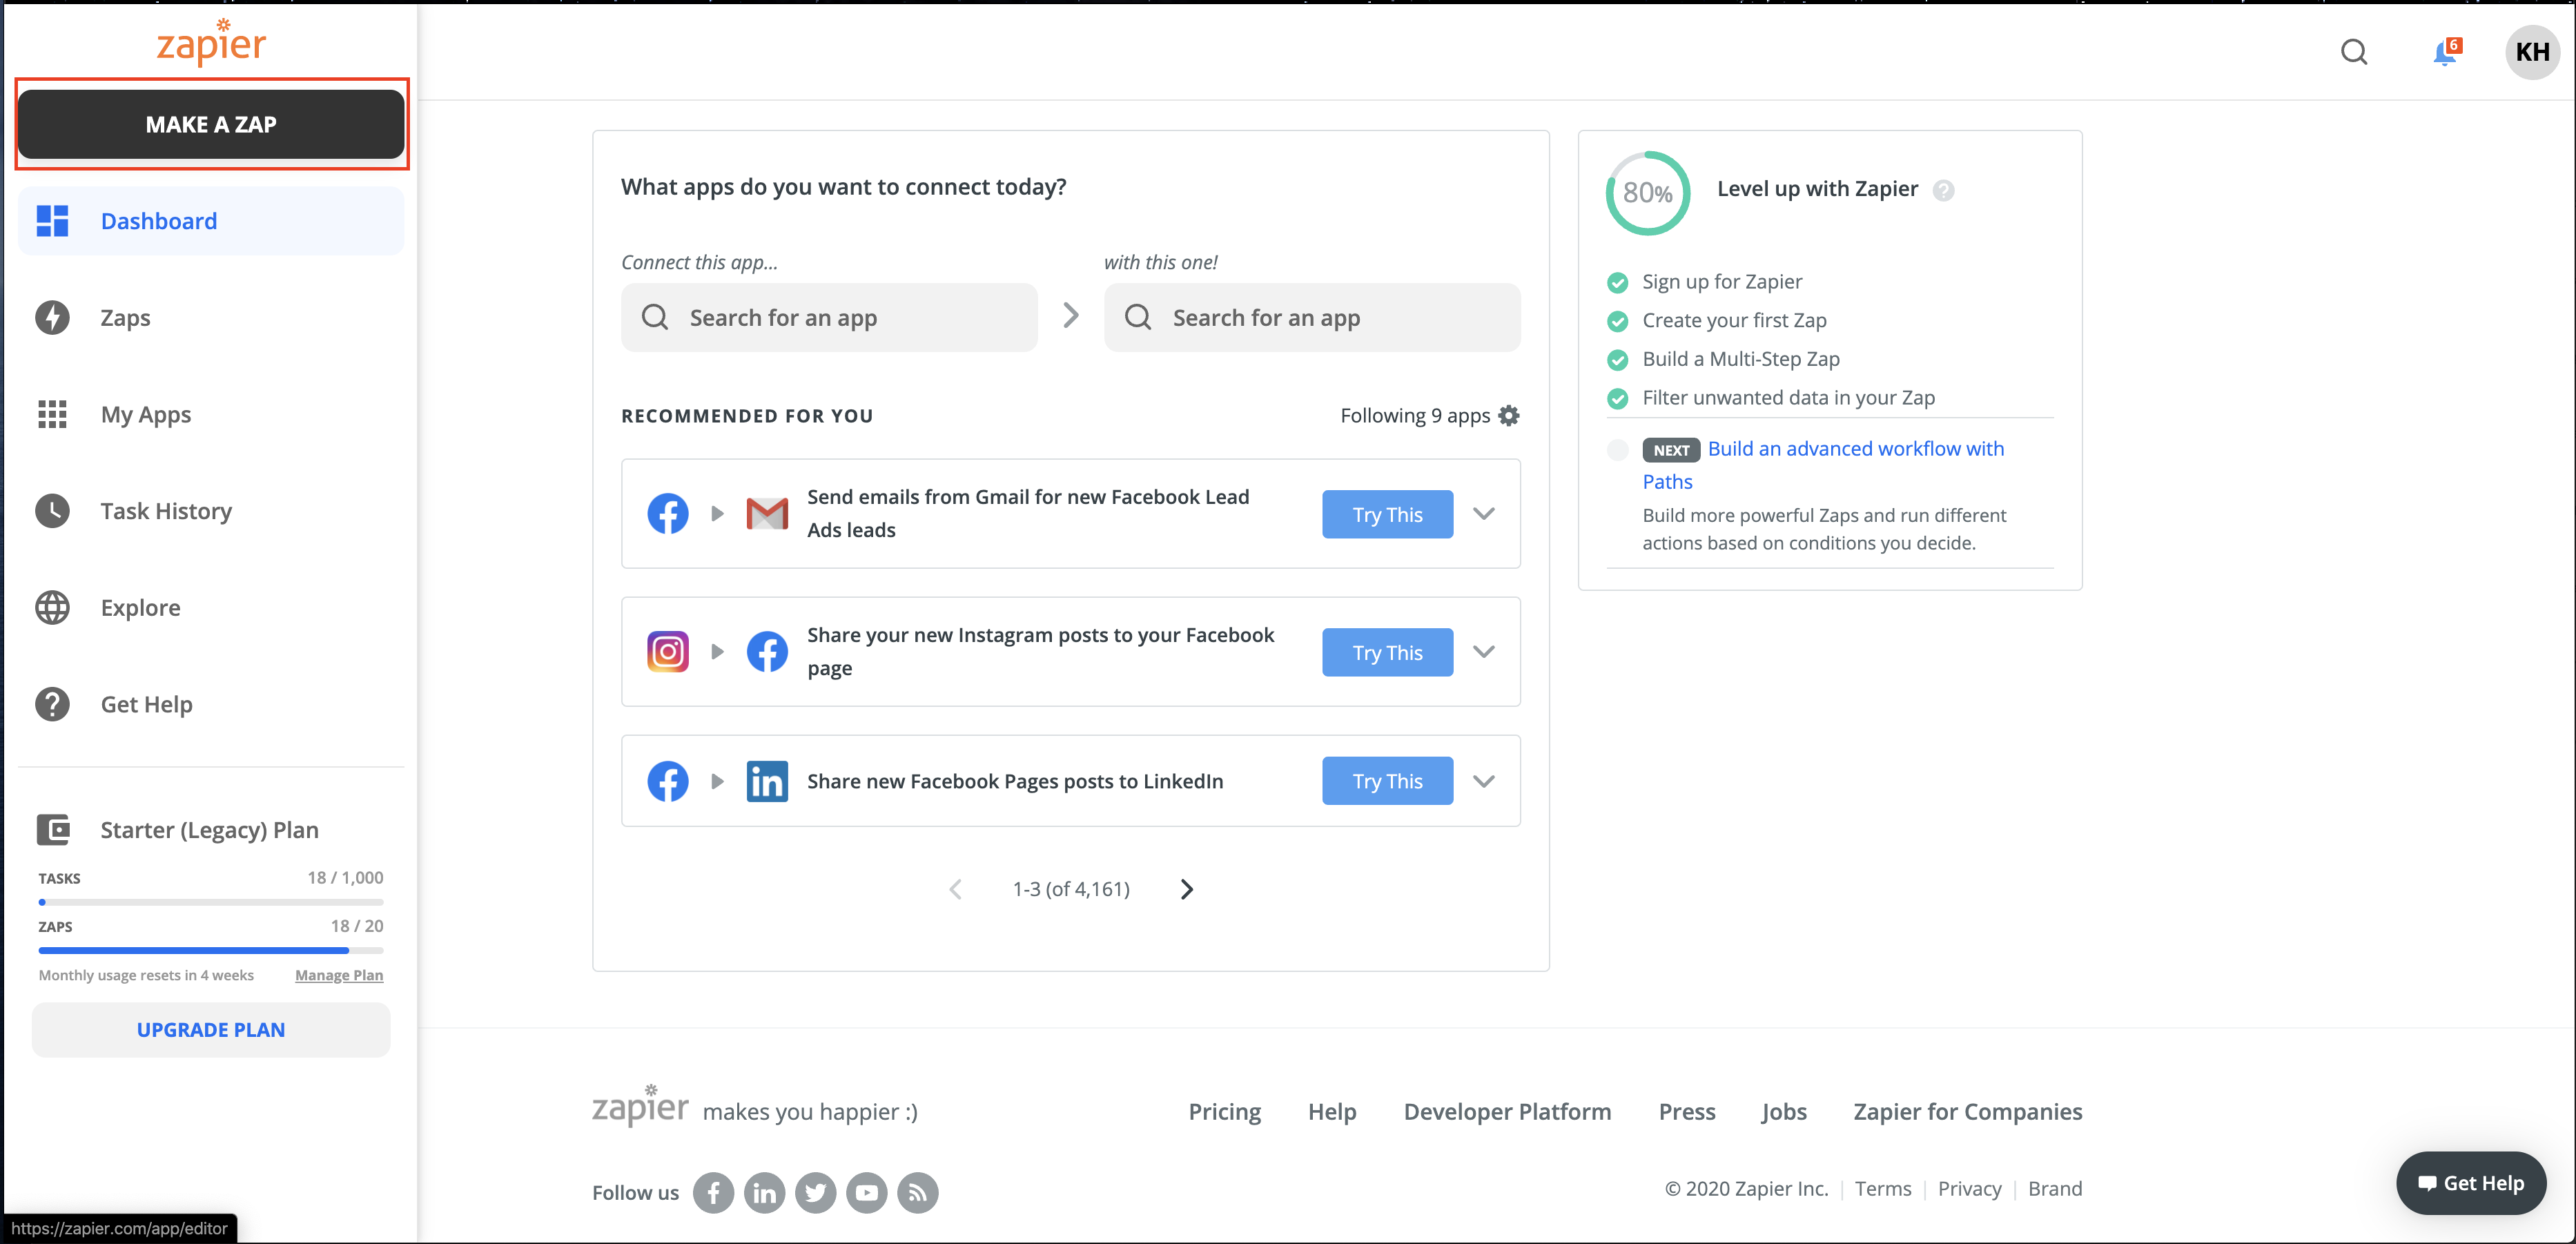Click the LinkedIn icon in third recommendation
Screen dimensions: 2576x1244
pos(767,781)
